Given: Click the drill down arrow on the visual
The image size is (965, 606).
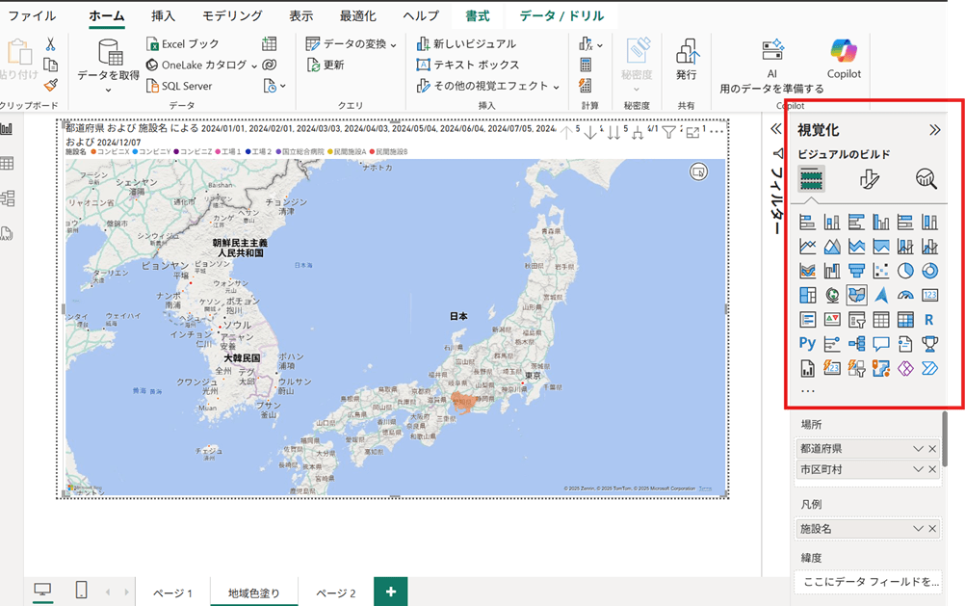Looking at the screenshot, I should click(x=590, y=132).
